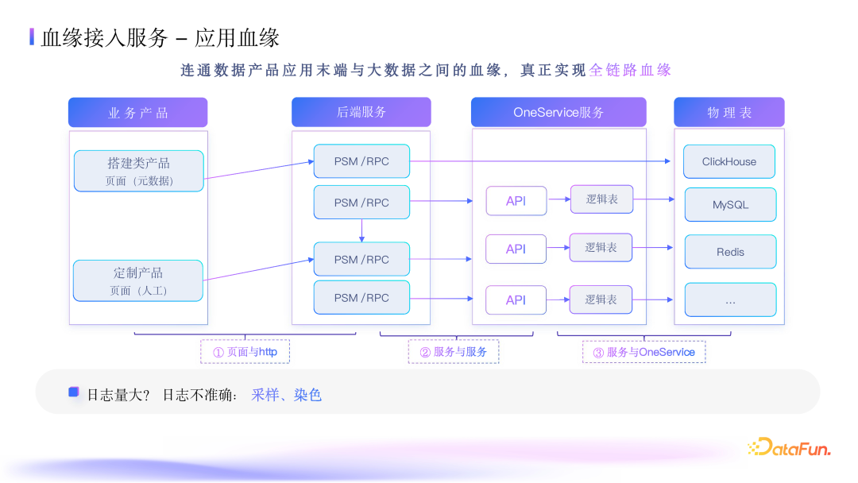
Task: Click the DataFun logo
Action: [788, 448]
